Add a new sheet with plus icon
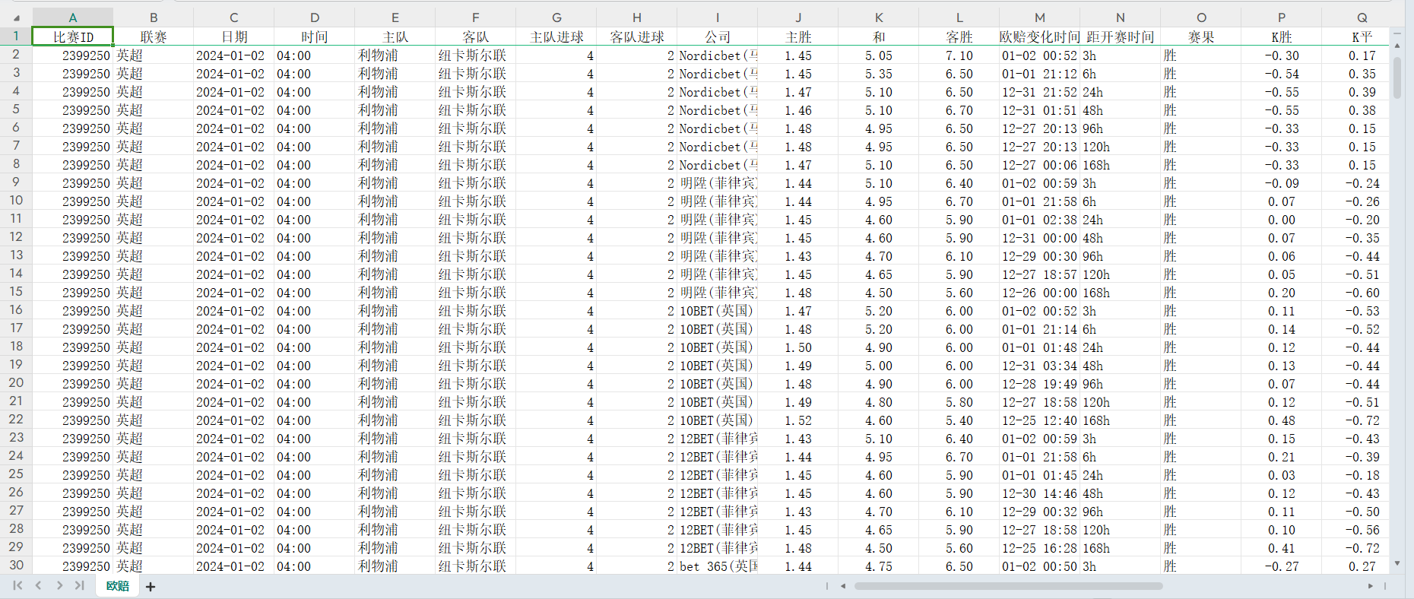1414x599 pixels. pos(151,586)
